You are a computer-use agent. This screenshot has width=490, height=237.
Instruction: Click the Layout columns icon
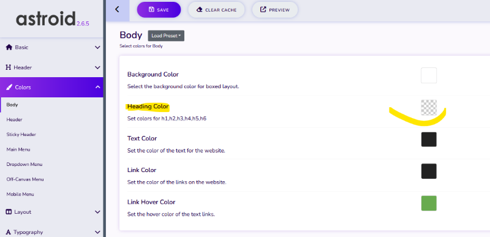click(9, 212)
